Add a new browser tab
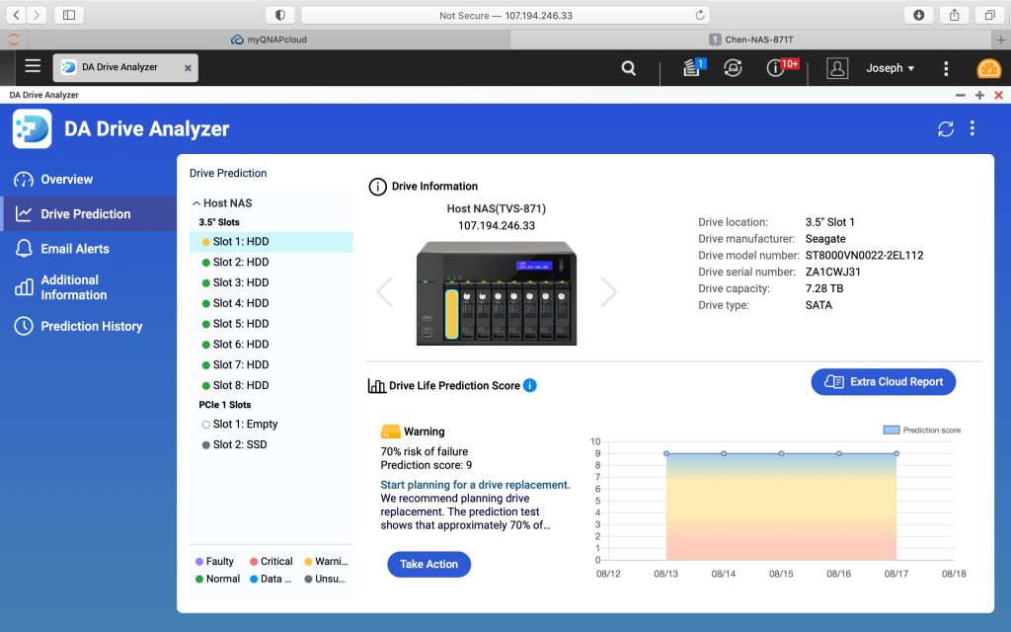1011x632 pixels. (x=1001, y=39)
